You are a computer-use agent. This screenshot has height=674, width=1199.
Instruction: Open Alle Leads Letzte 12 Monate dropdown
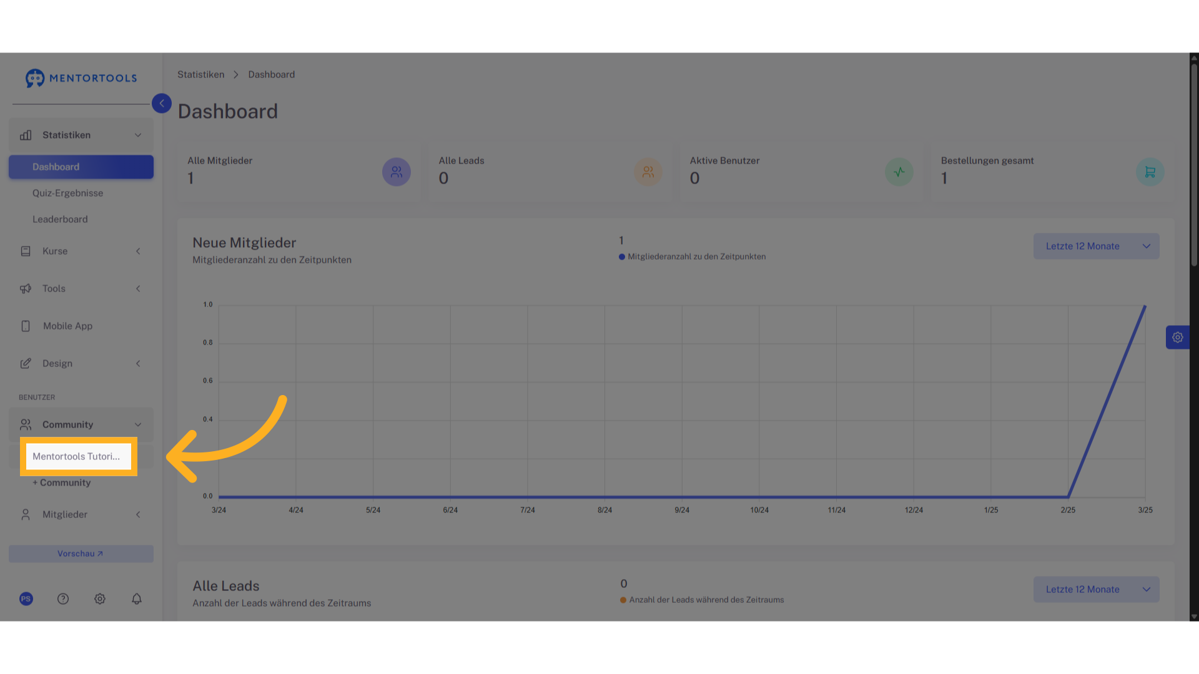click(x=1097, y=590)
